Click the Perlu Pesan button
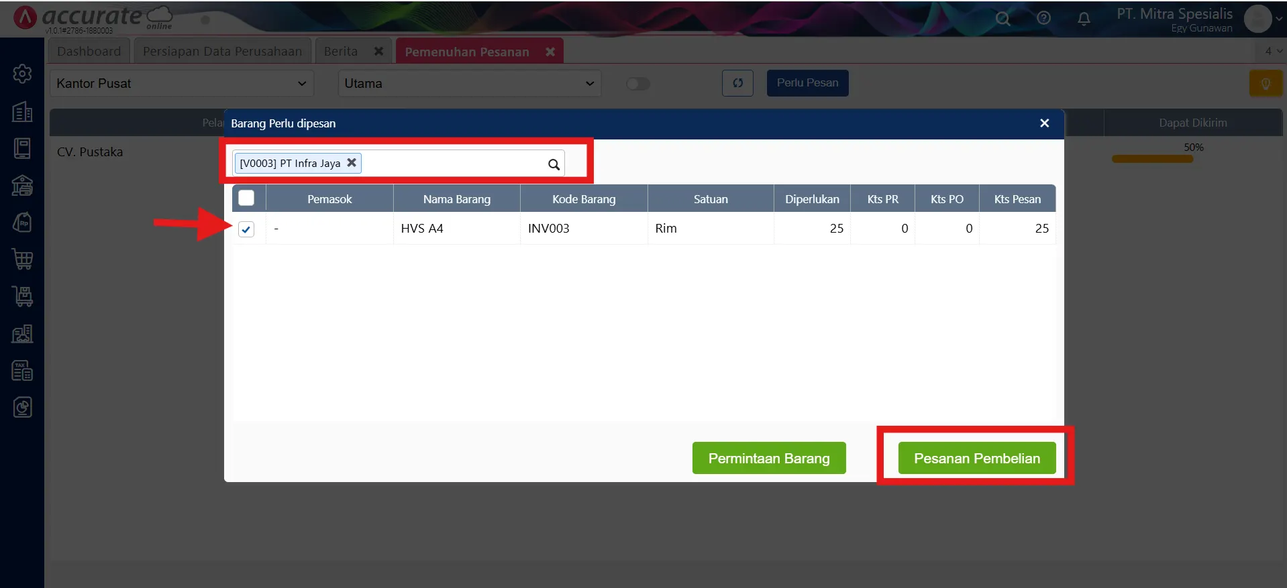The height and width of the screenshot is (588, 1287). pyautogui.click(x=807, y=83)
